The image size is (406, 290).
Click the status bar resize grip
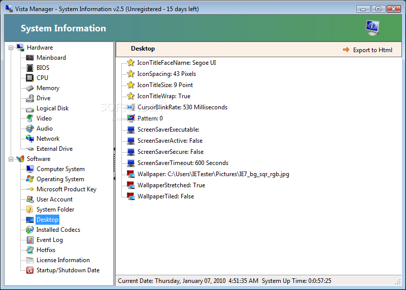point(398,282)
